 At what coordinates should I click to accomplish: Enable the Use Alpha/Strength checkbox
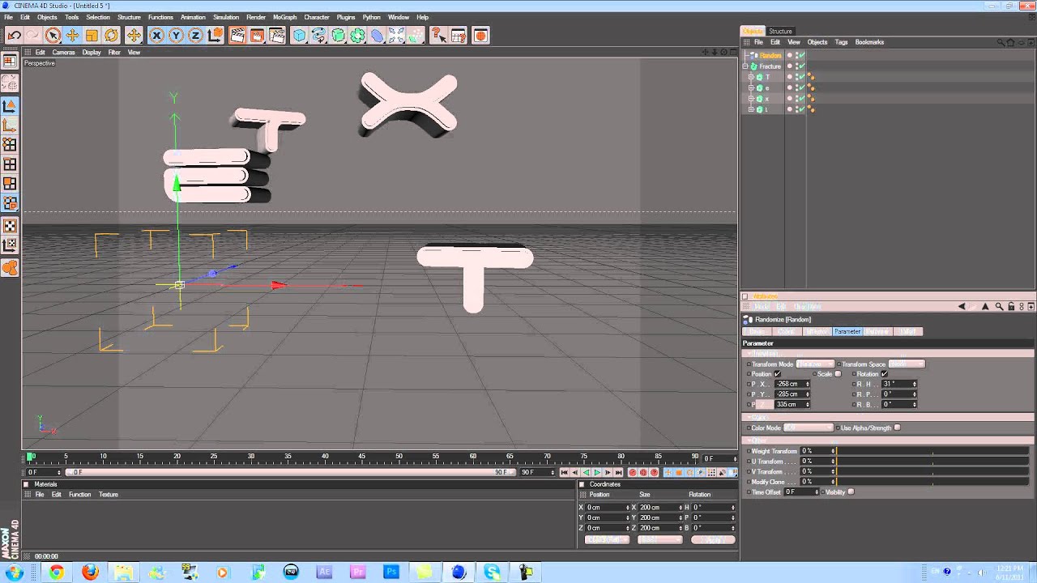click(x=897, y=428)
